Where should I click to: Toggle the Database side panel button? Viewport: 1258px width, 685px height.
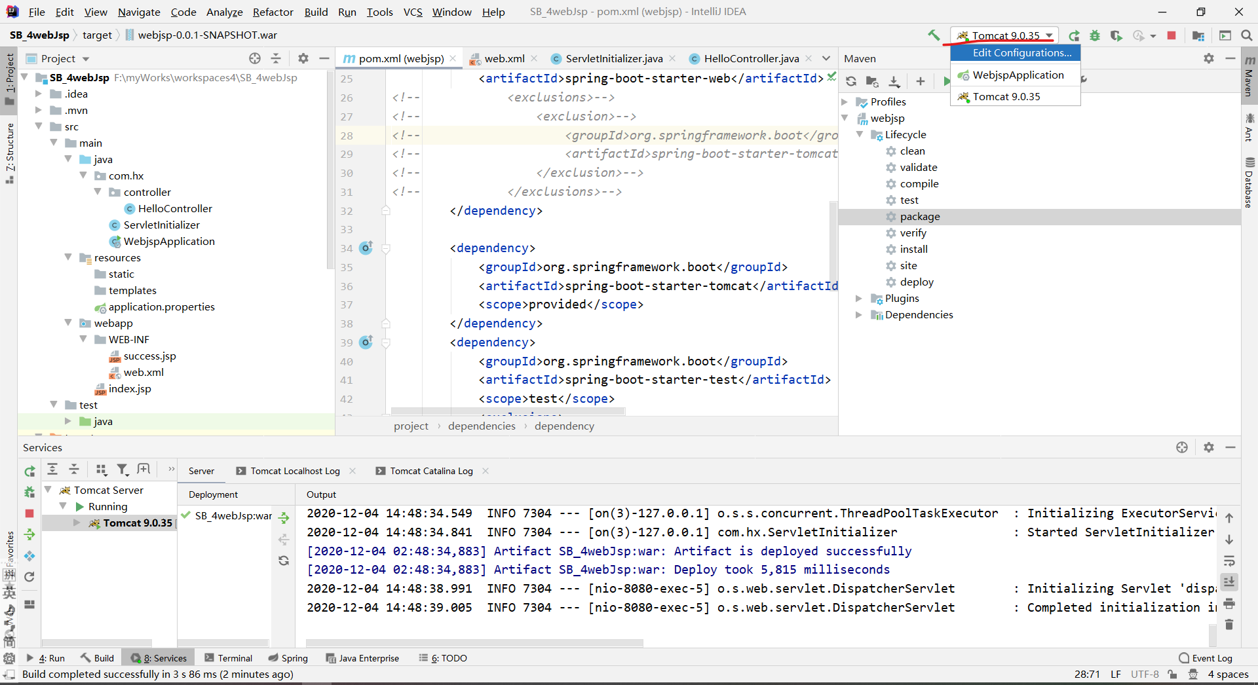coord(1249,183)
